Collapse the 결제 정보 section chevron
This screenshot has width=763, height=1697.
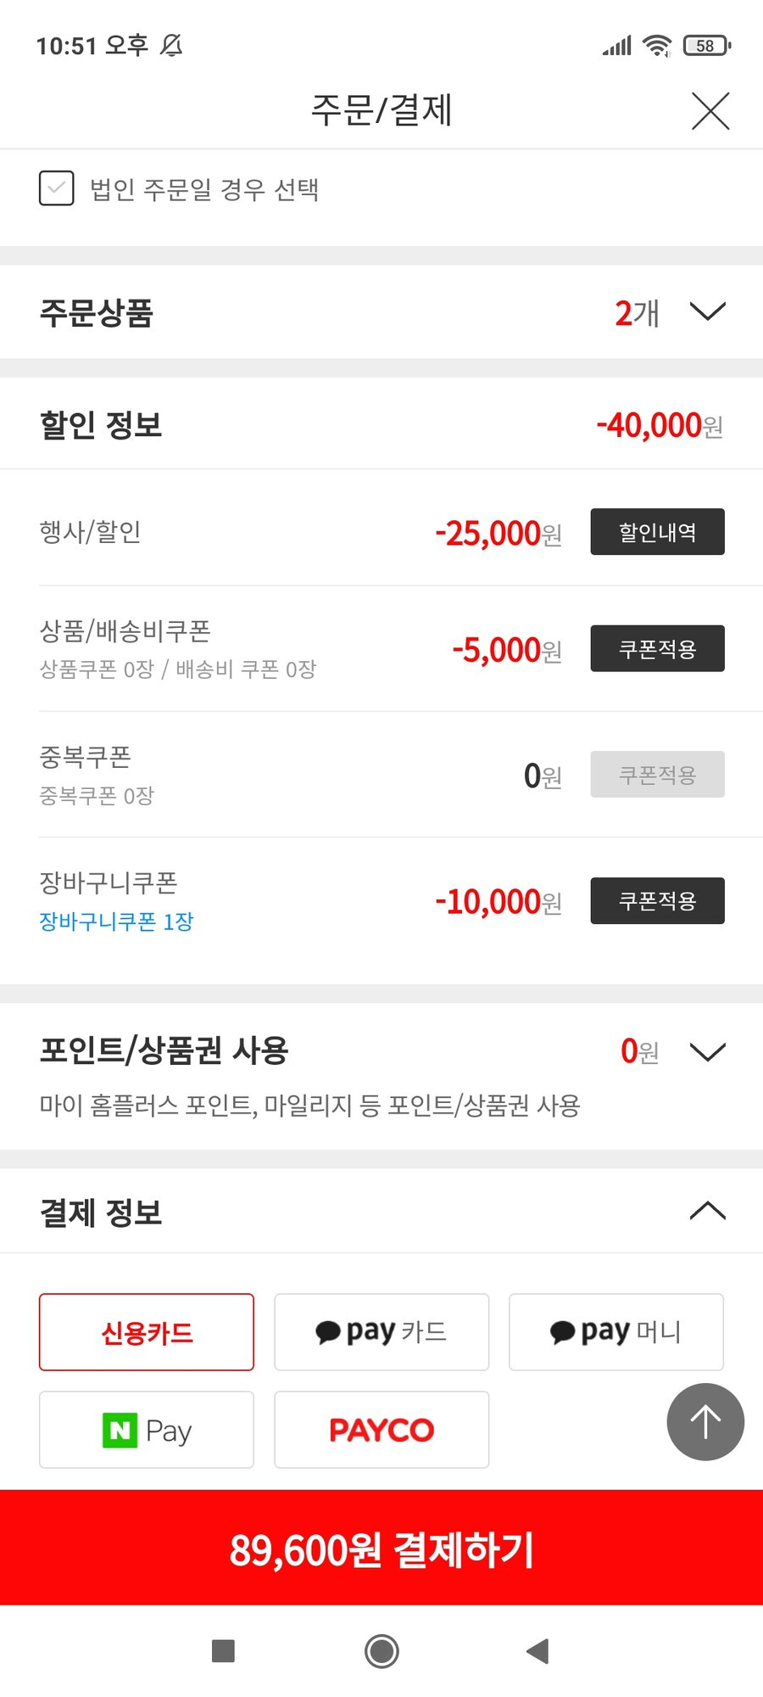click(708, 1211)
